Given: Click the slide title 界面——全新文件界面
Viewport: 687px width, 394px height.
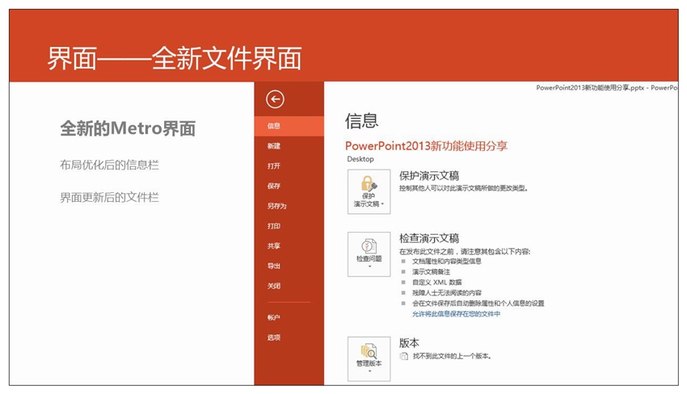Looking at the screenshot, I should pyautogui.click(x=175, y=58).
